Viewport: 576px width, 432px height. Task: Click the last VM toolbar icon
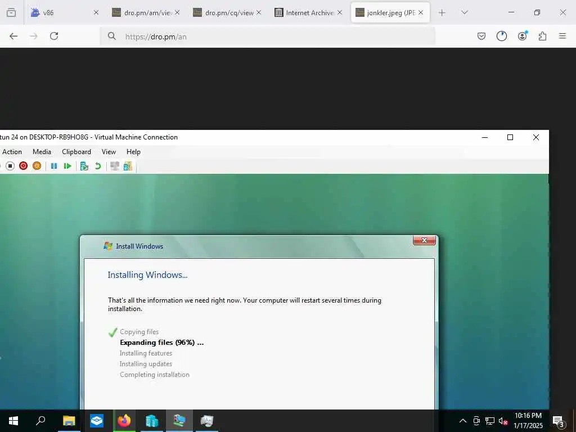tap(128, 166)
